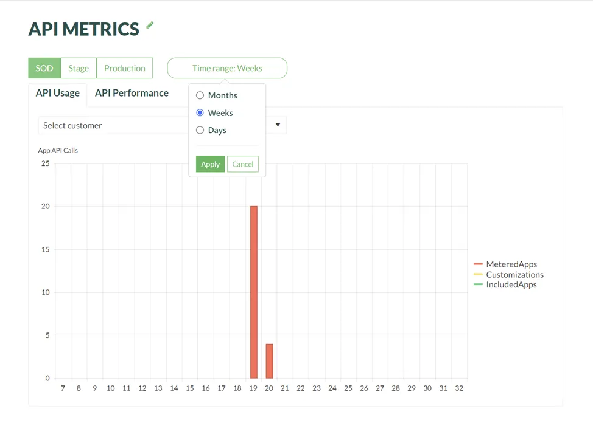
Task: Select the Months radio button
Action: [200, 95]
